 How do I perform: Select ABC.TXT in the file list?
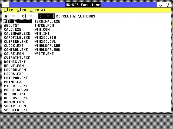click(x=12, y=26)
